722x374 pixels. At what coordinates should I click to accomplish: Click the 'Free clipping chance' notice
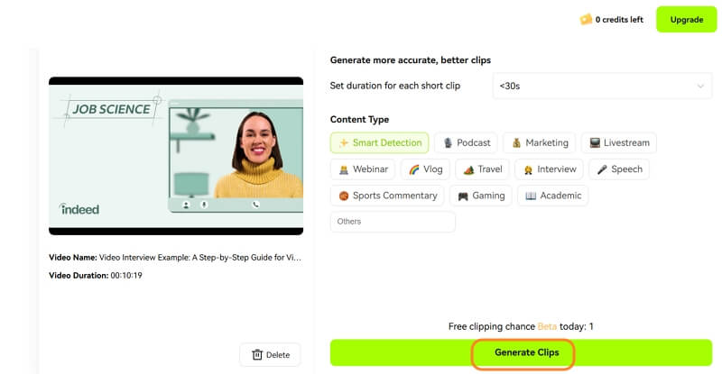[x=521, y=326]
